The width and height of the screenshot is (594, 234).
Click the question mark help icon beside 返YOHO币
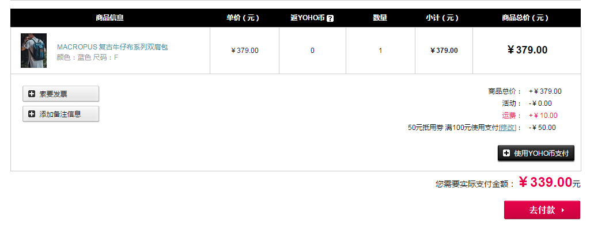(x=330, y=18)
